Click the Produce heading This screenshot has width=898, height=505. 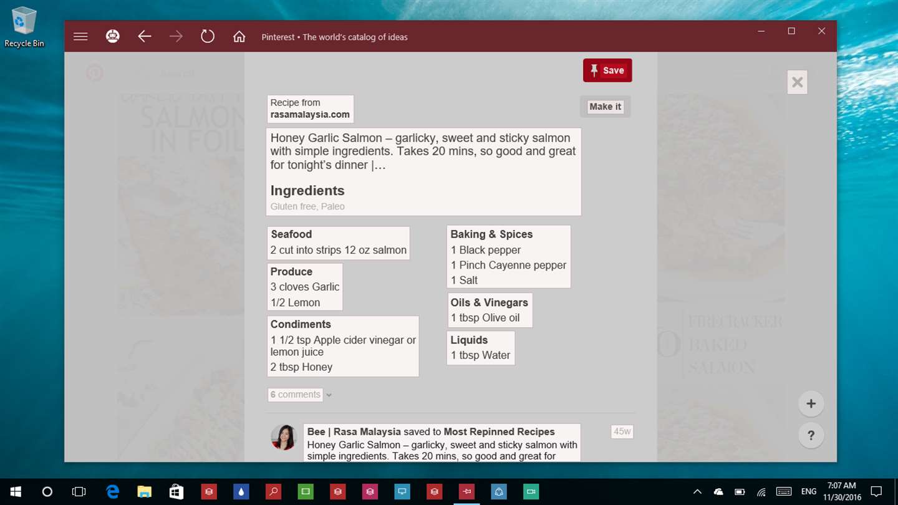click(x=291, y=272)
